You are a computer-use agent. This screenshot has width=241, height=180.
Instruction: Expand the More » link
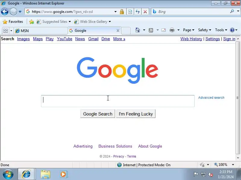pyautogui.click(x=119, y=39)
